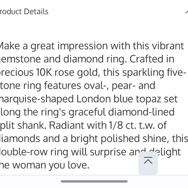This screenshot has width=188, height=188.
Task: Click the text 'features oval-, pear- and'
Action: [100, 86]
